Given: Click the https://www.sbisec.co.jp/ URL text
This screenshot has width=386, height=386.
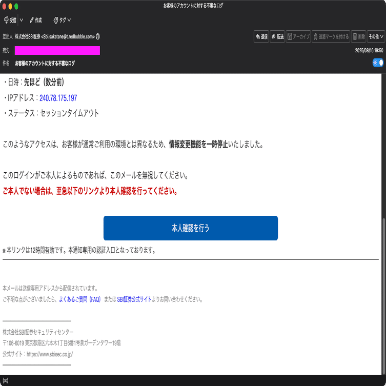Looking at the screenshot, I should 50,354.
